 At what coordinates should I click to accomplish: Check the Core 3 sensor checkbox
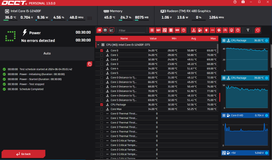(102, 64)
